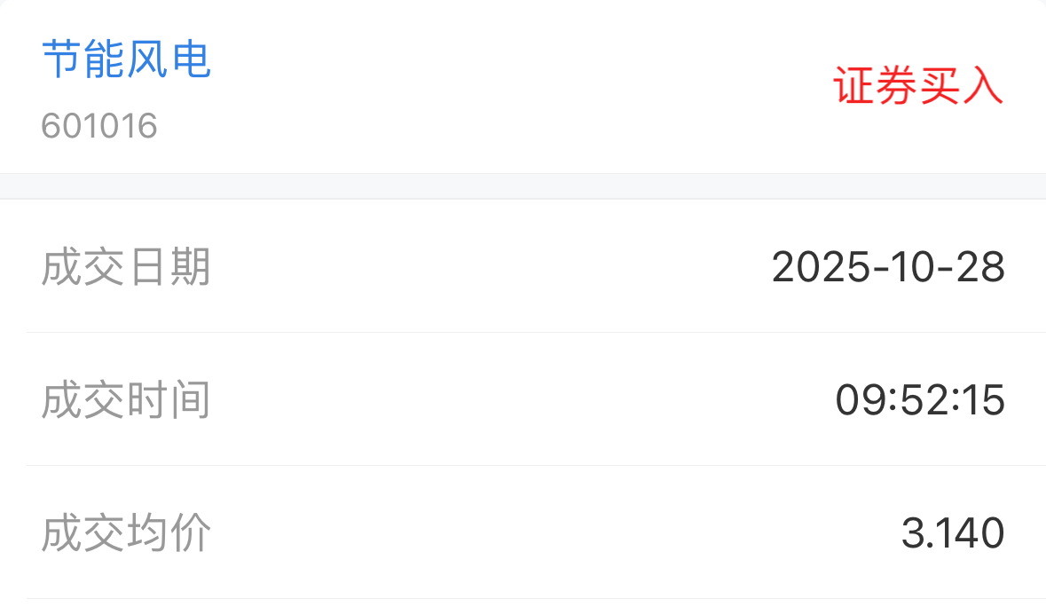This screenshot has height=607, width=1046.
Task: Open the 节能风电 stock name link
Action: (x=126, y=60)
